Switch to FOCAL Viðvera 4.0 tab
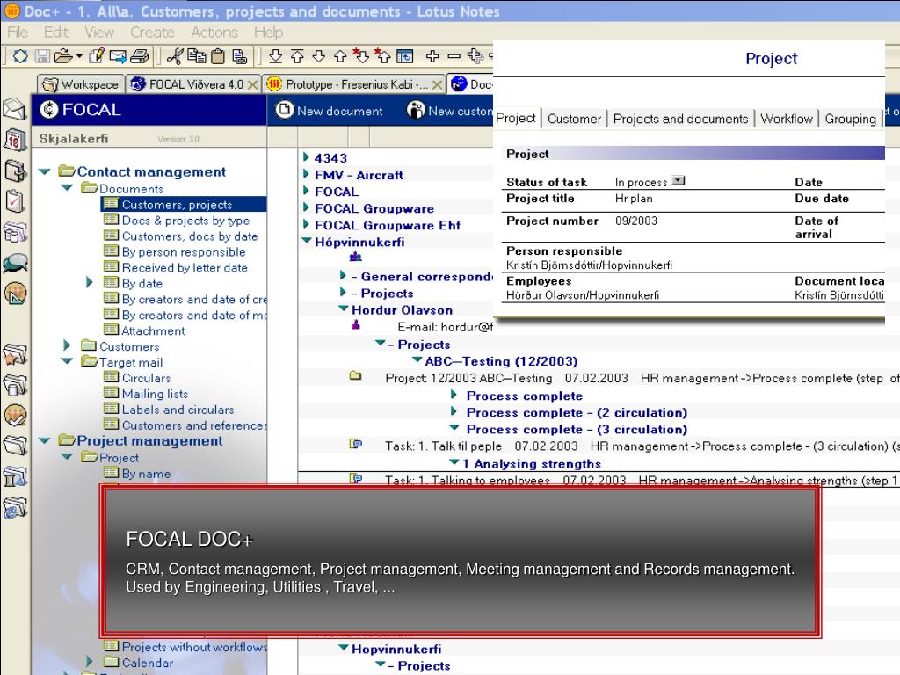This screenshot has width=900, height=675. (193, 84)
